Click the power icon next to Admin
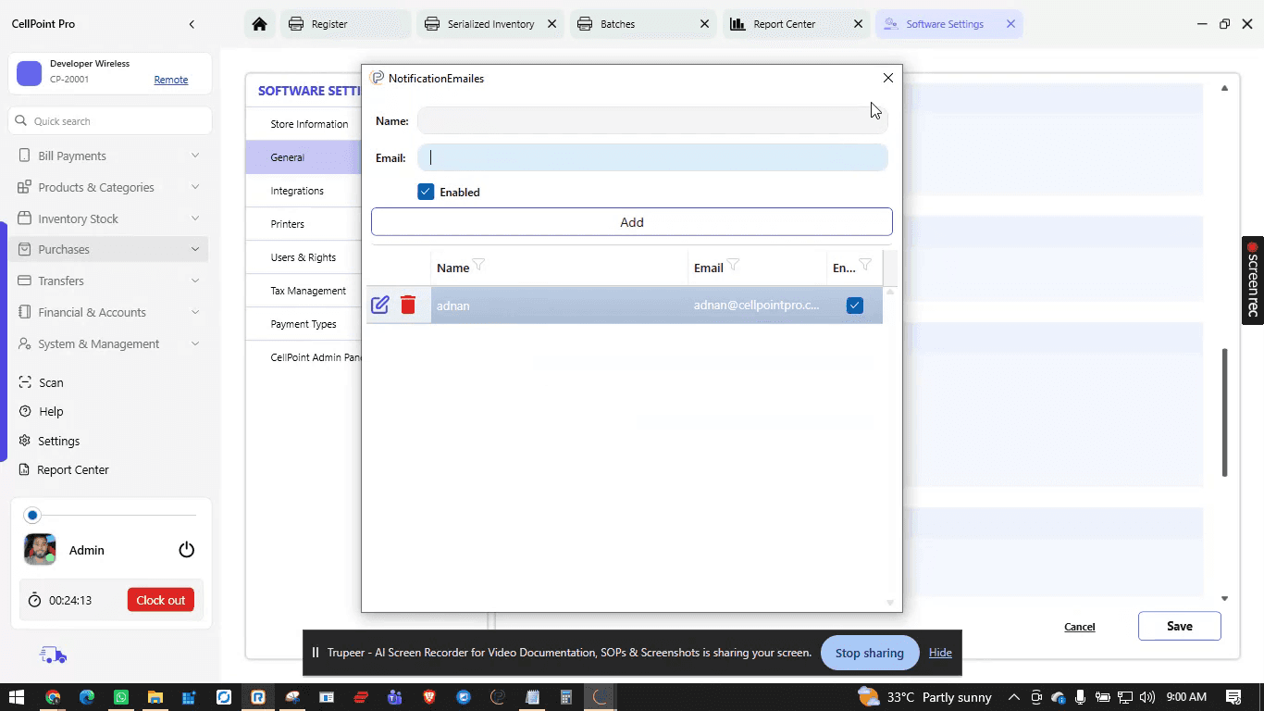 (x=187, y=550)
